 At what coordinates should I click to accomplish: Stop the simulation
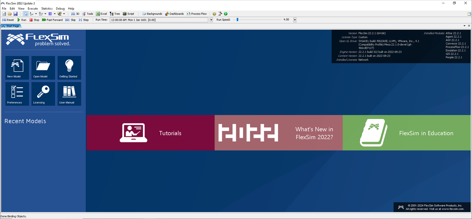(34, 20)
